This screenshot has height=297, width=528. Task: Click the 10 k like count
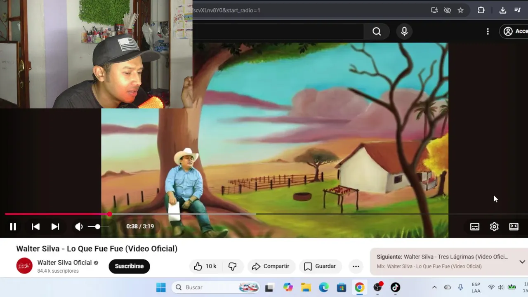[x=211, y=266]
